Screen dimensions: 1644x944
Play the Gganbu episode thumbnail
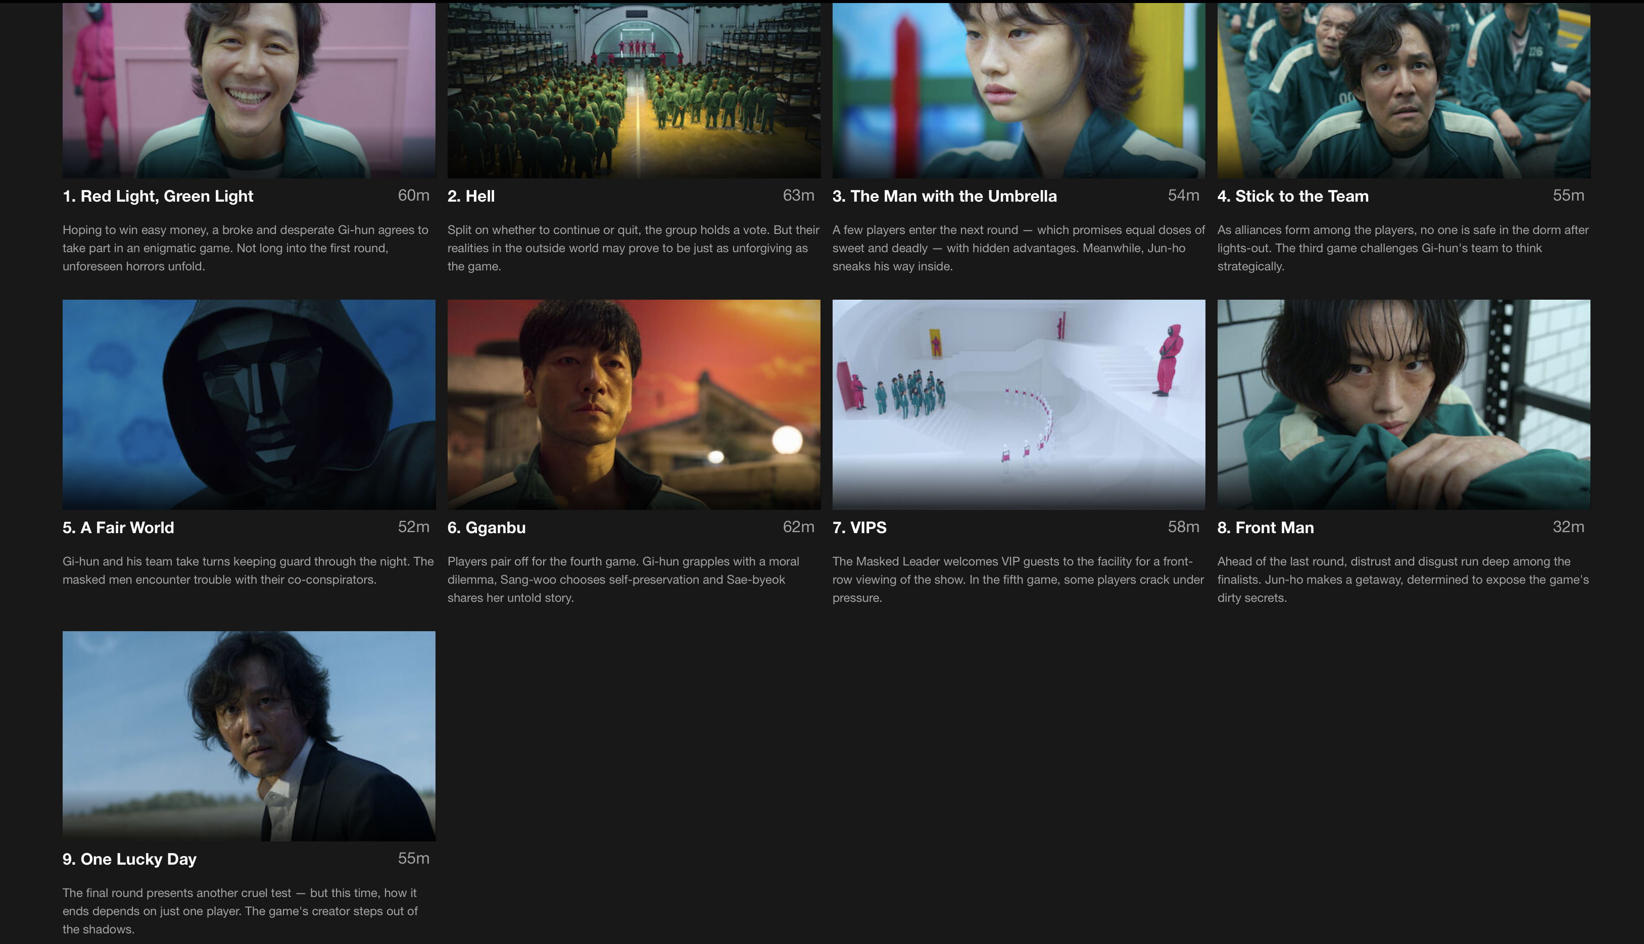(634, 404)
